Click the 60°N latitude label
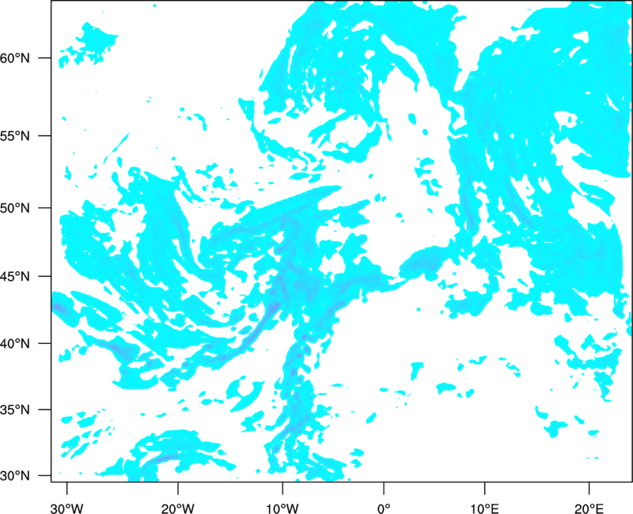633x514 pixels. (x=15, y=58)
